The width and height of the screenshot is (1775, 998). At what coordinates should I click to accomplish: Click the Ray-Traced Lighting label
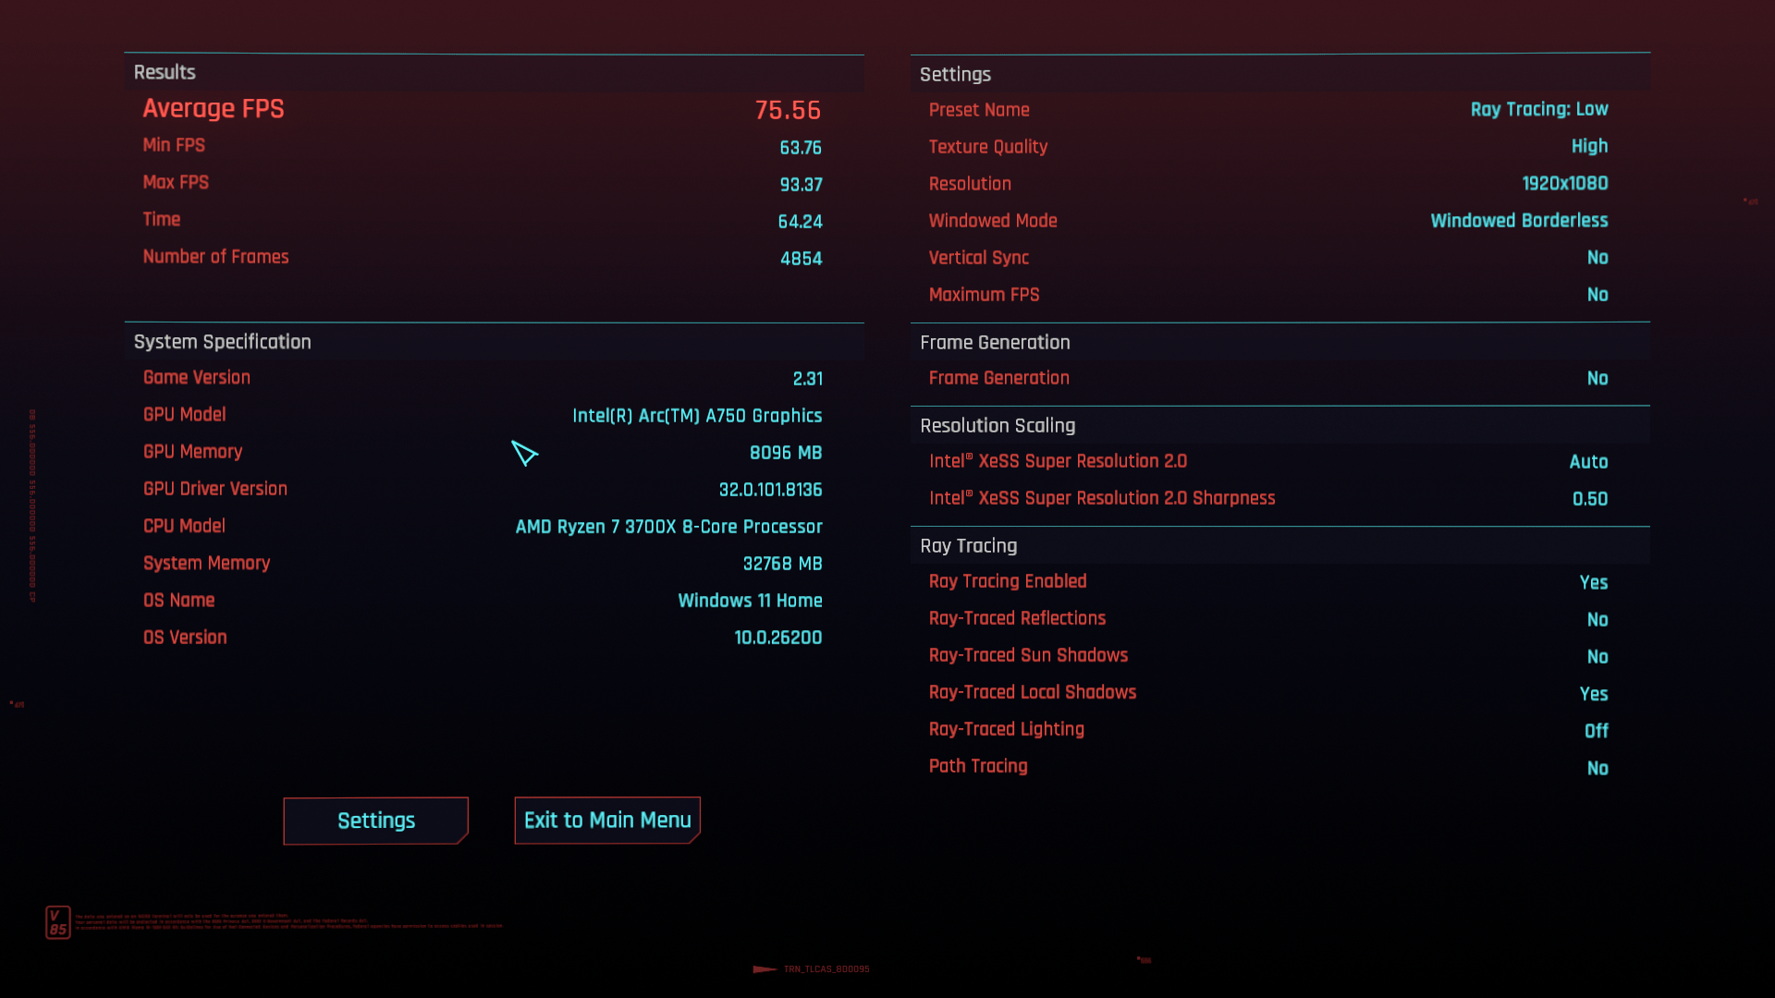(1007, 730)
